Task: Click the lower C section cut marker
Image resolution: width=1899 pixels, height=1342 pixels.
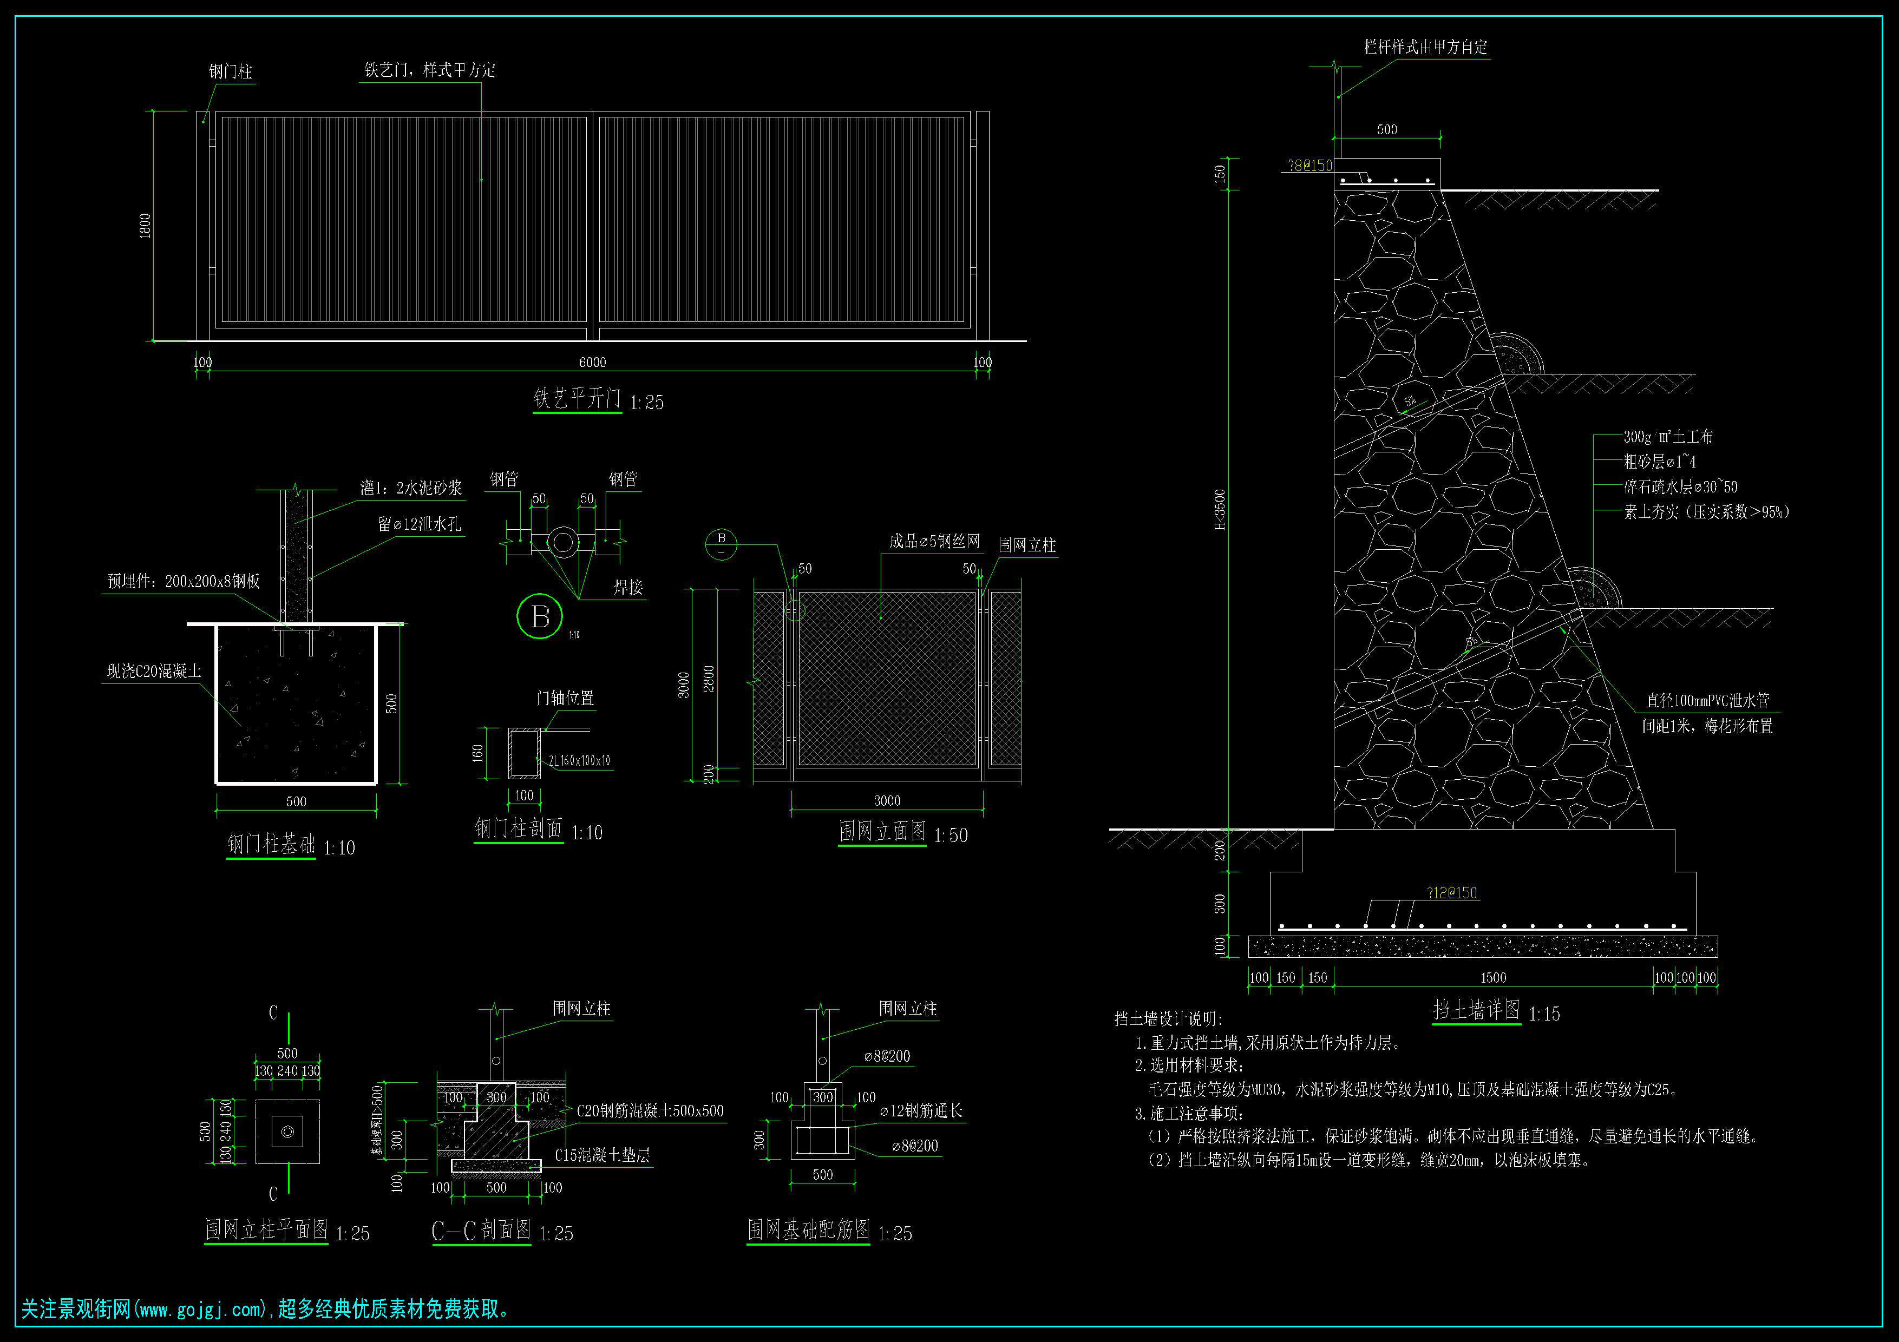Action: [x=274, y=1194]
